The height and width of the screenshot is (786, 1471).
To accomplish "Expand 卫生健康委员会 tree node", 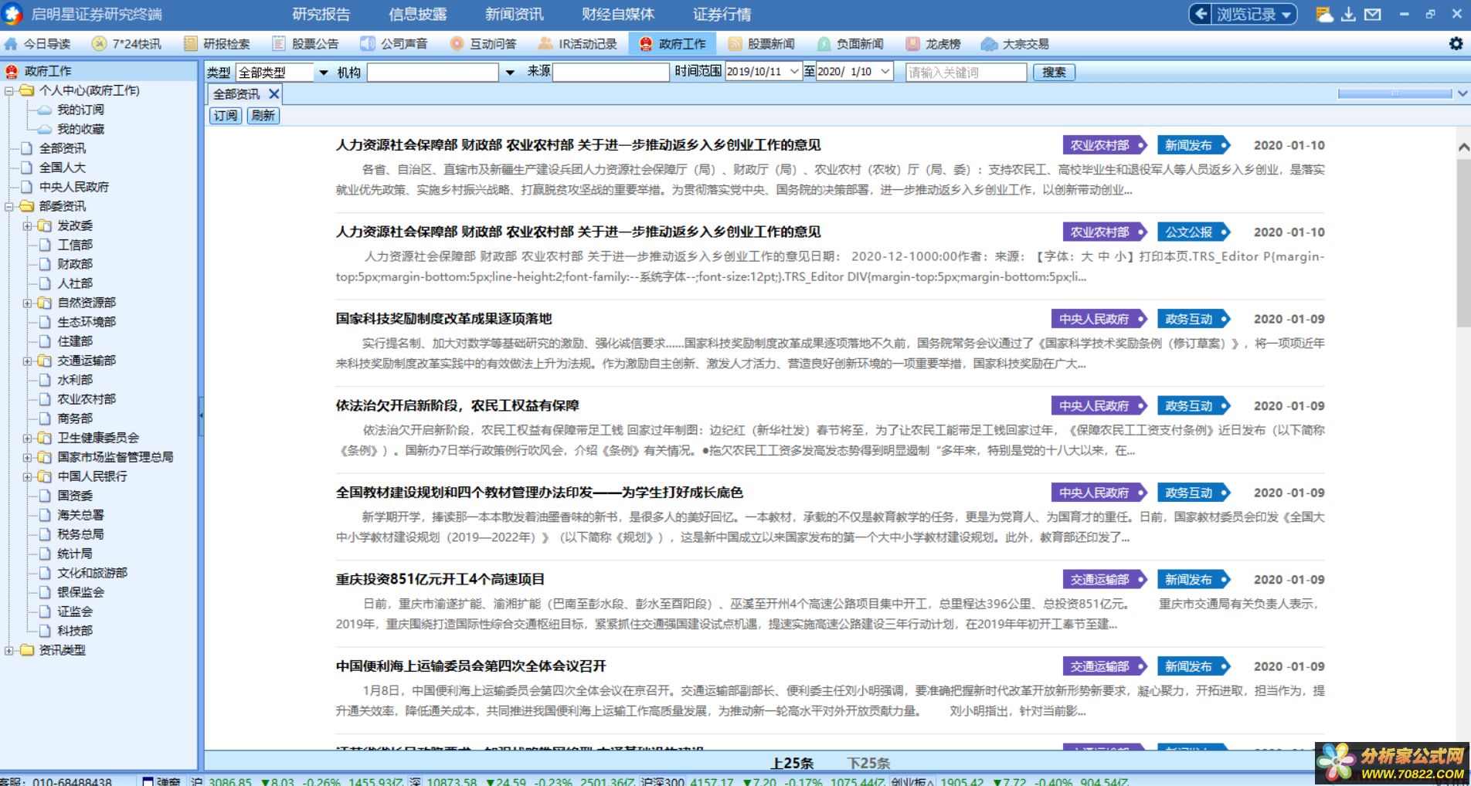I will 27,438.
